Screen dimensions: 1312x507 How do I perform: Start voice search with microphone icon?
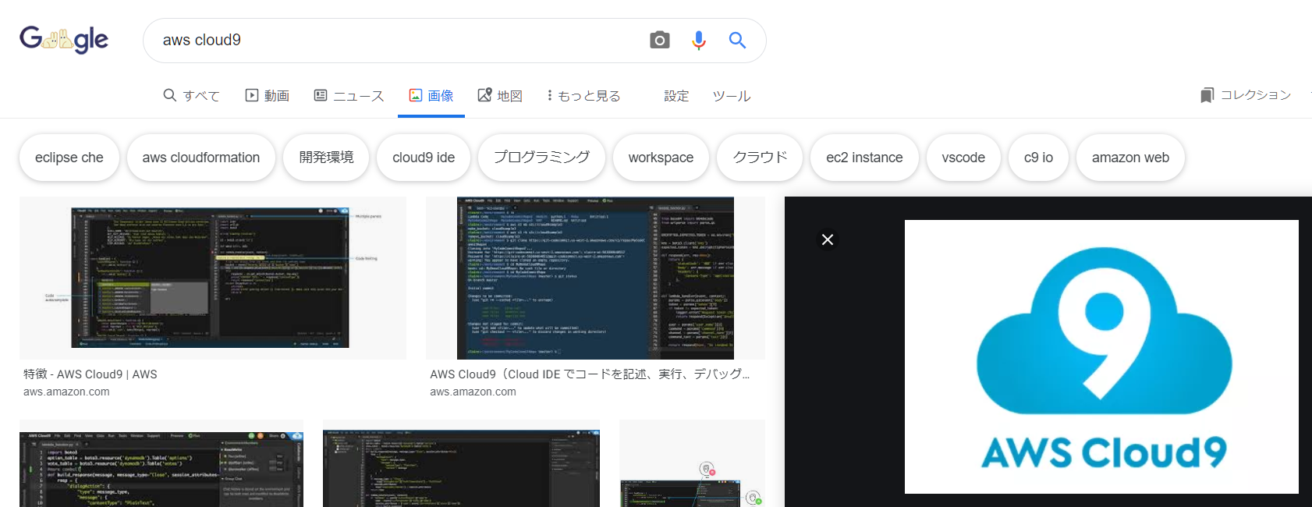(699, 40)
